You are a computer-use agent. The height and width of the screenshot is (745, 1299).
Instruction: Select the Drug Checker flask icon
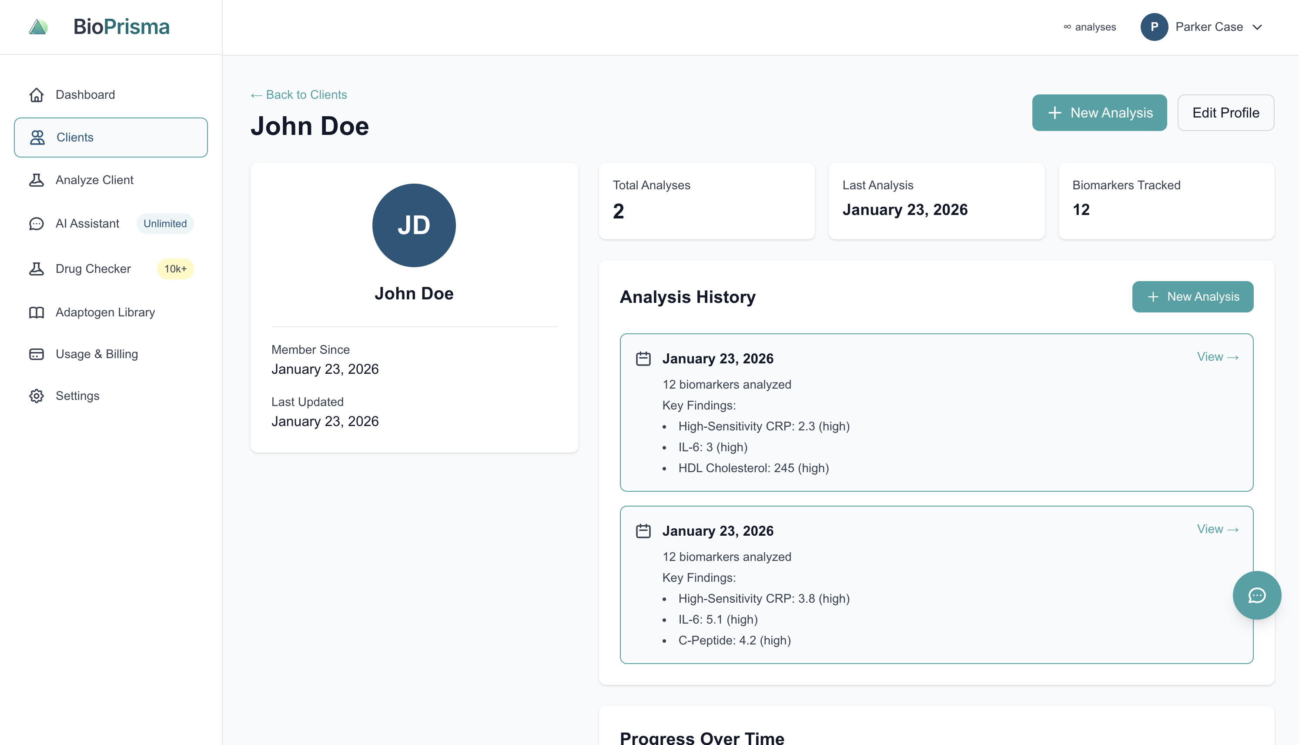pyautogui.click(x=36, y=268)
